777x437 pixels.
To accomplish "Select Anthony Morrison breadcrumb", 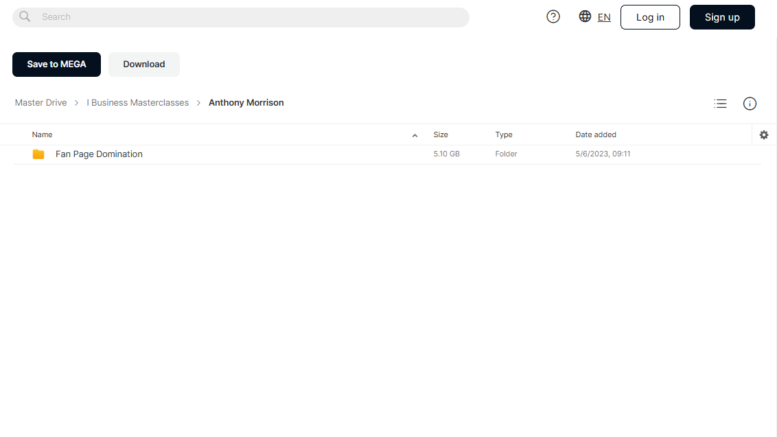I will 246,103.
